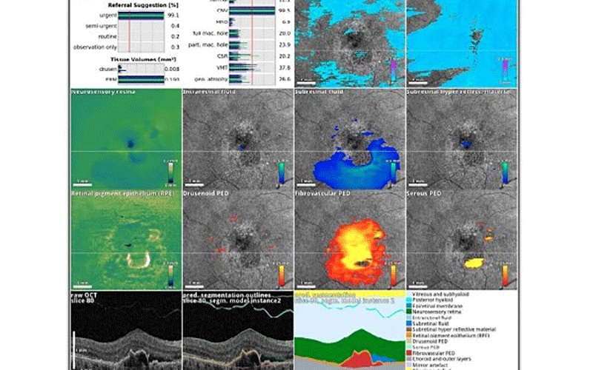Image resolution: width=593 pixels, height=370 pixels.
Task: Select the raw OCT slice 80 image
Action: [126, 330]
